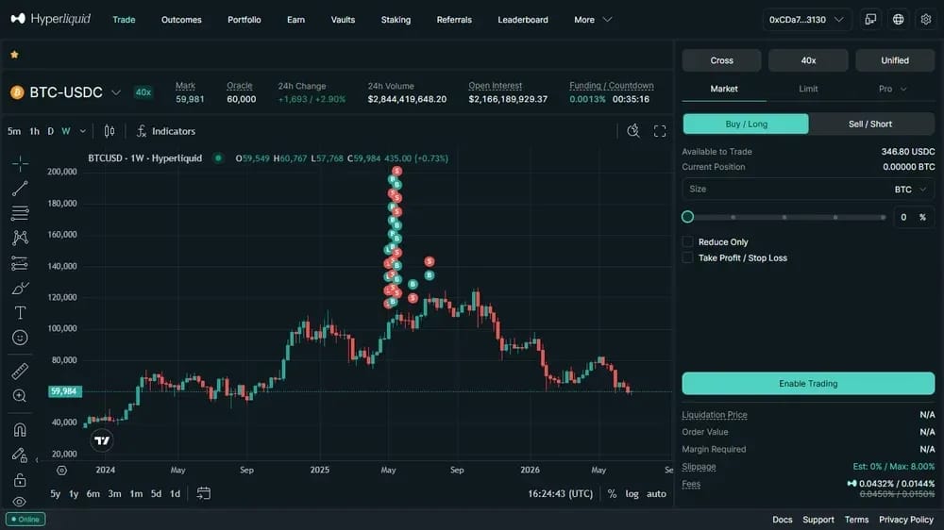Image resolution: width=944 pixels, height=530 pixels.
Task: Enter fullscreen chart mode
Action: (660, 131)
